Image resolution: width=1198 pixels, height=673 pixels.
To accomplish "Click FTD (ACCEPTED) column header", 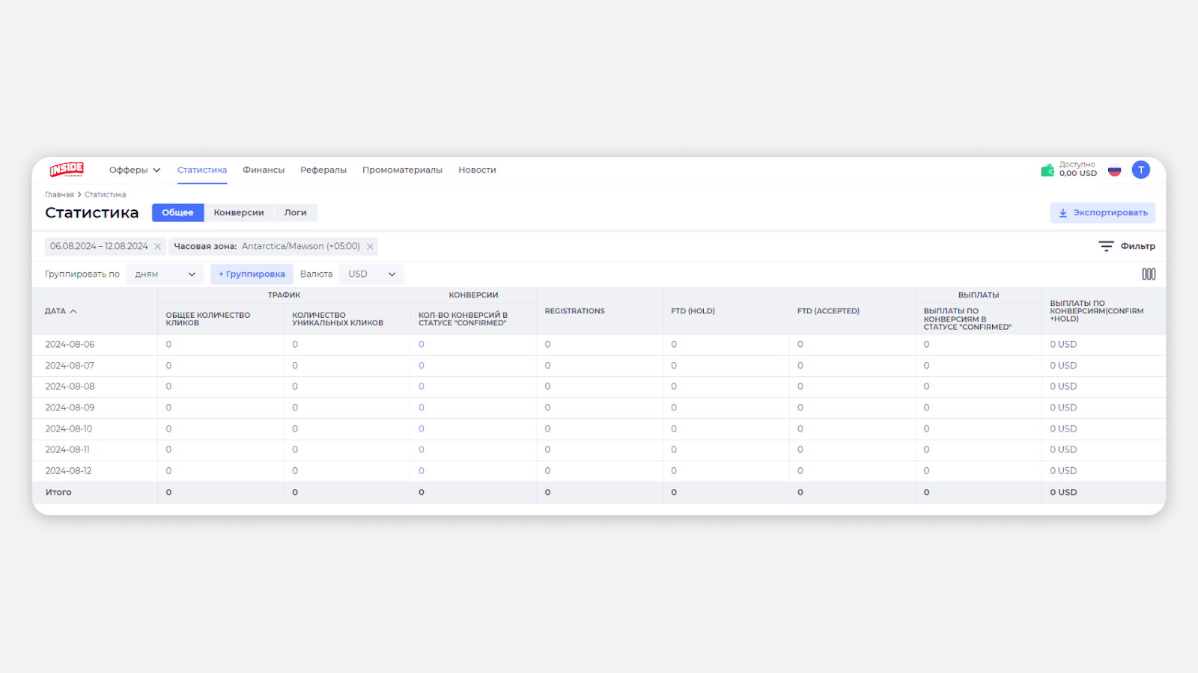I will (x=828, y=311).
